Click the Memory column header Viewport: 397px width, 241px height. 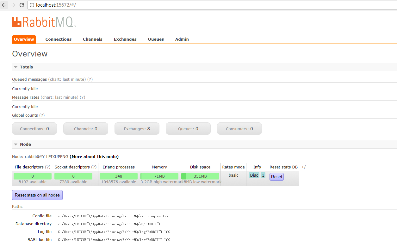click(x=159, y=167)
